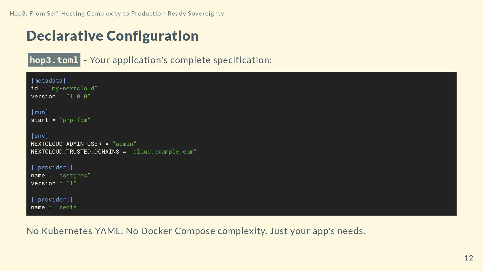This screenshot has height=271, width=483.
Task: Select the "redis" provider name
Action: 68,208
